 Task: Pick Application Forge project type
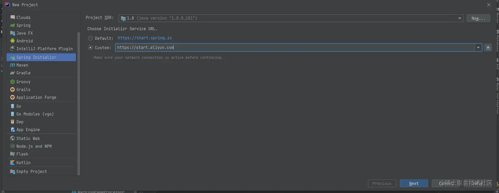tap(41, 97)
